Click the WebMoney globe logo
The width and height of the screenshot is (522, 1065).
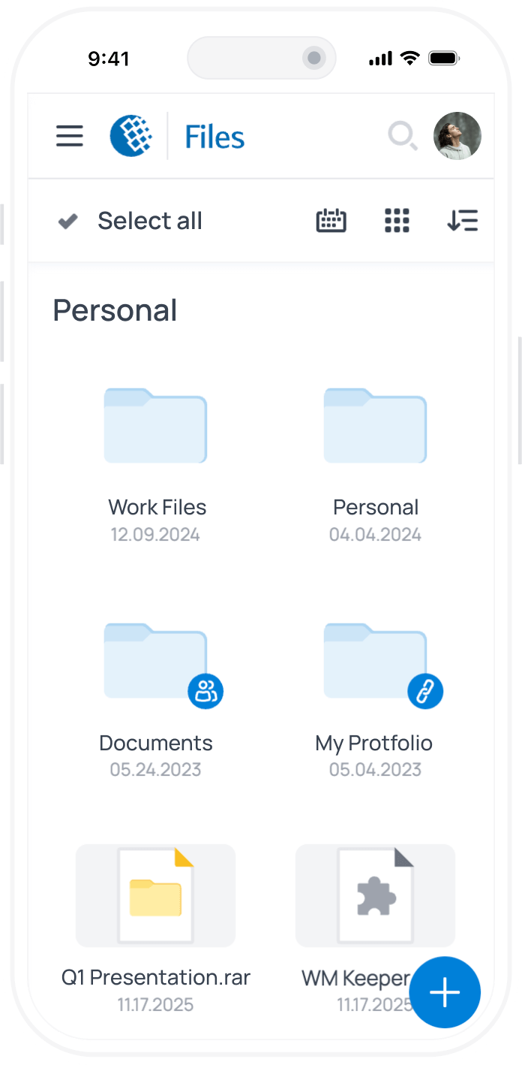131,136
